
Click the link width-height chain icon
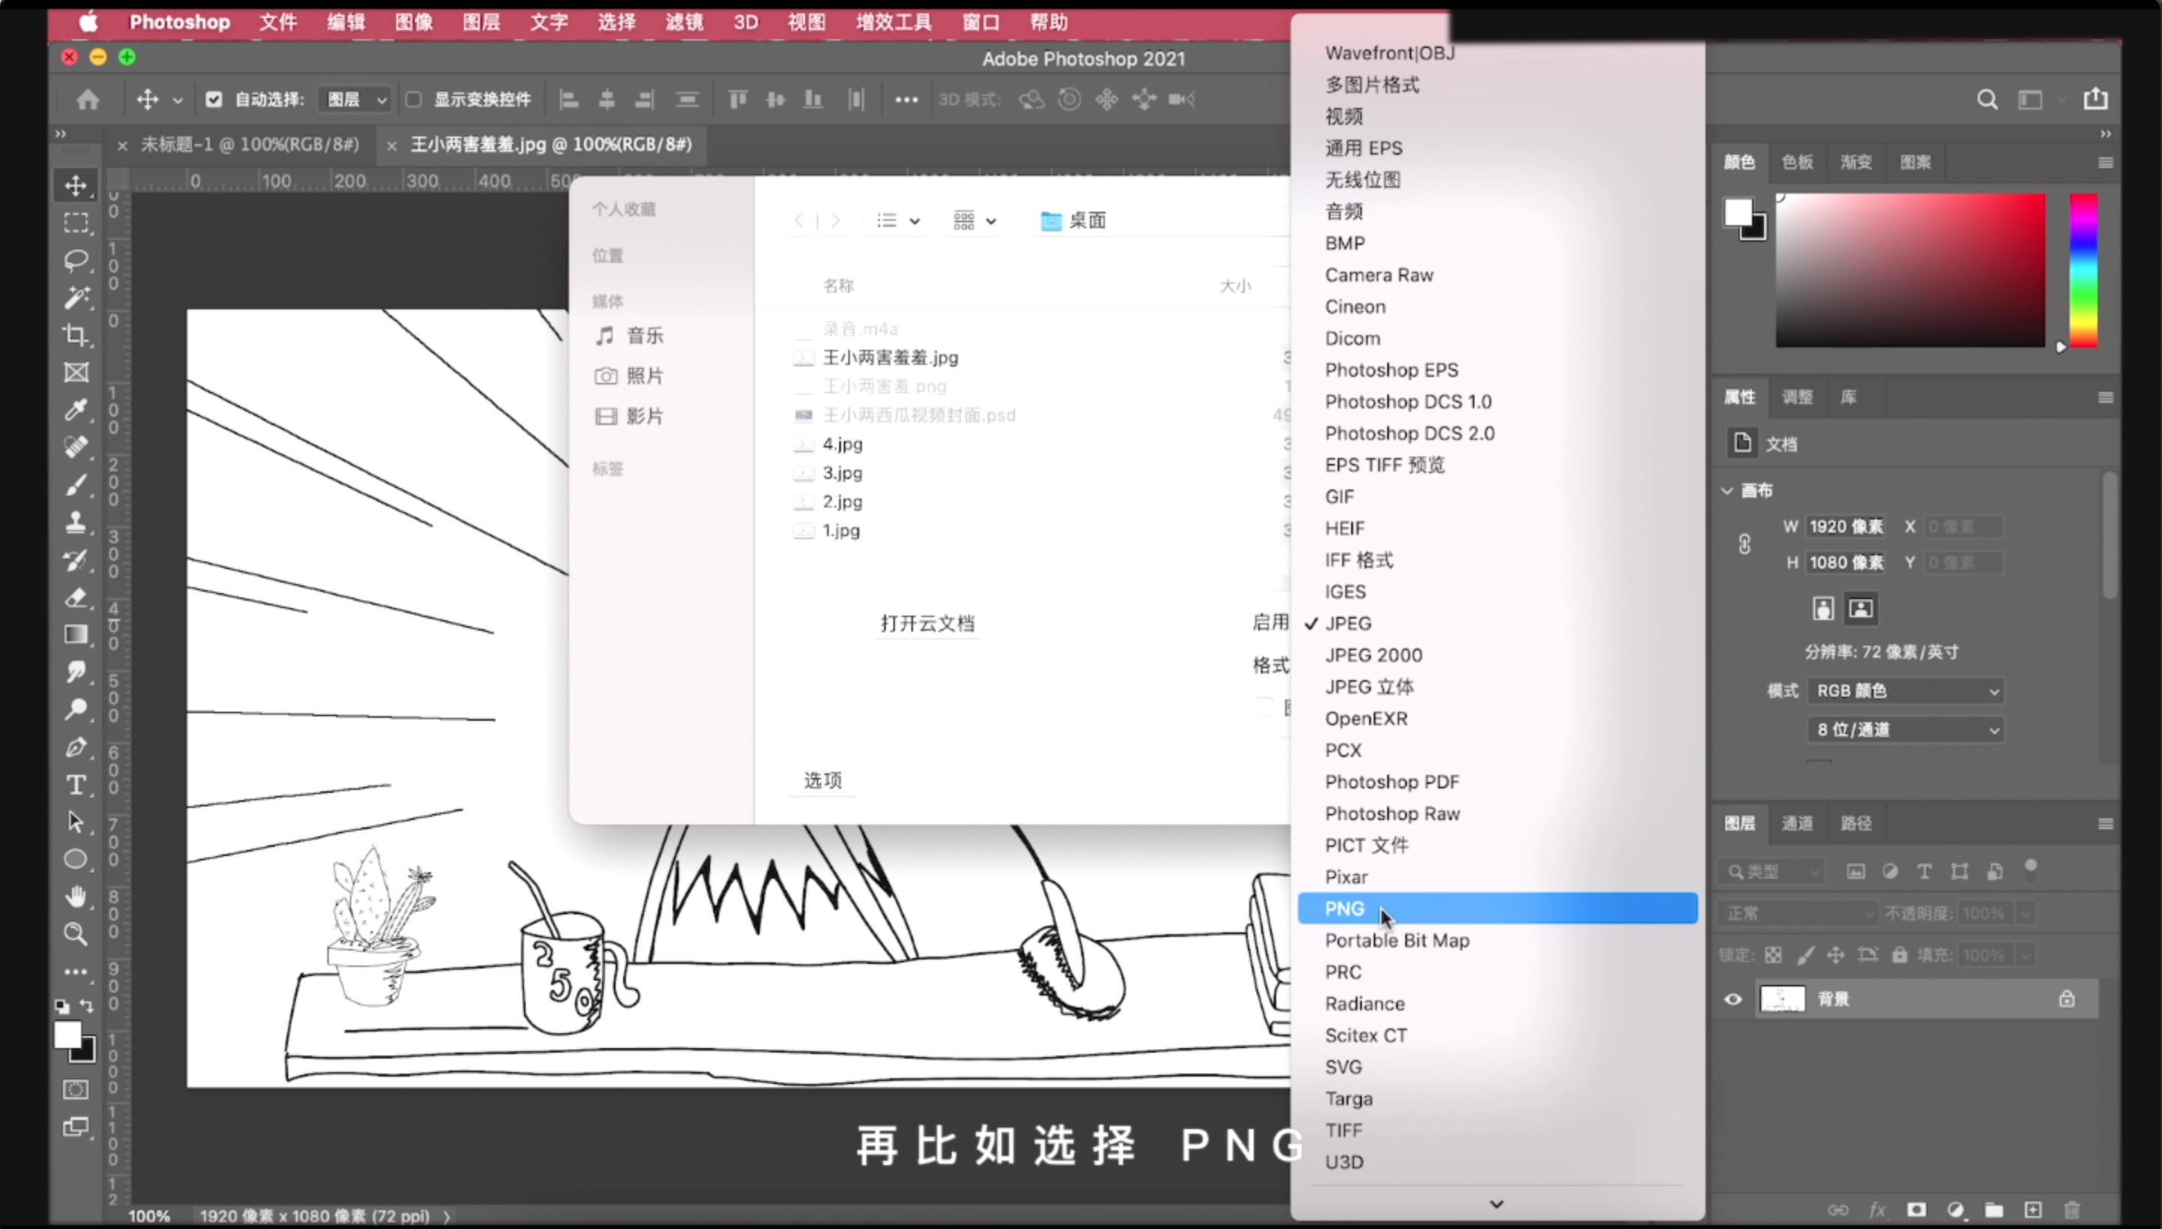click(x=1745, y=544)
